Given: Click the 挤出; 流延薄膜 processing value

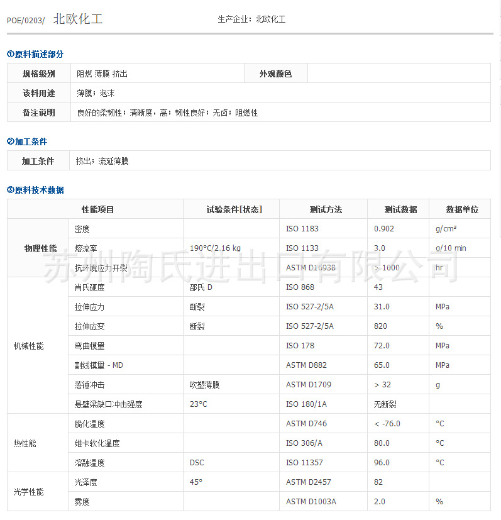Looking at the screenshot, I should click(102, 161).
